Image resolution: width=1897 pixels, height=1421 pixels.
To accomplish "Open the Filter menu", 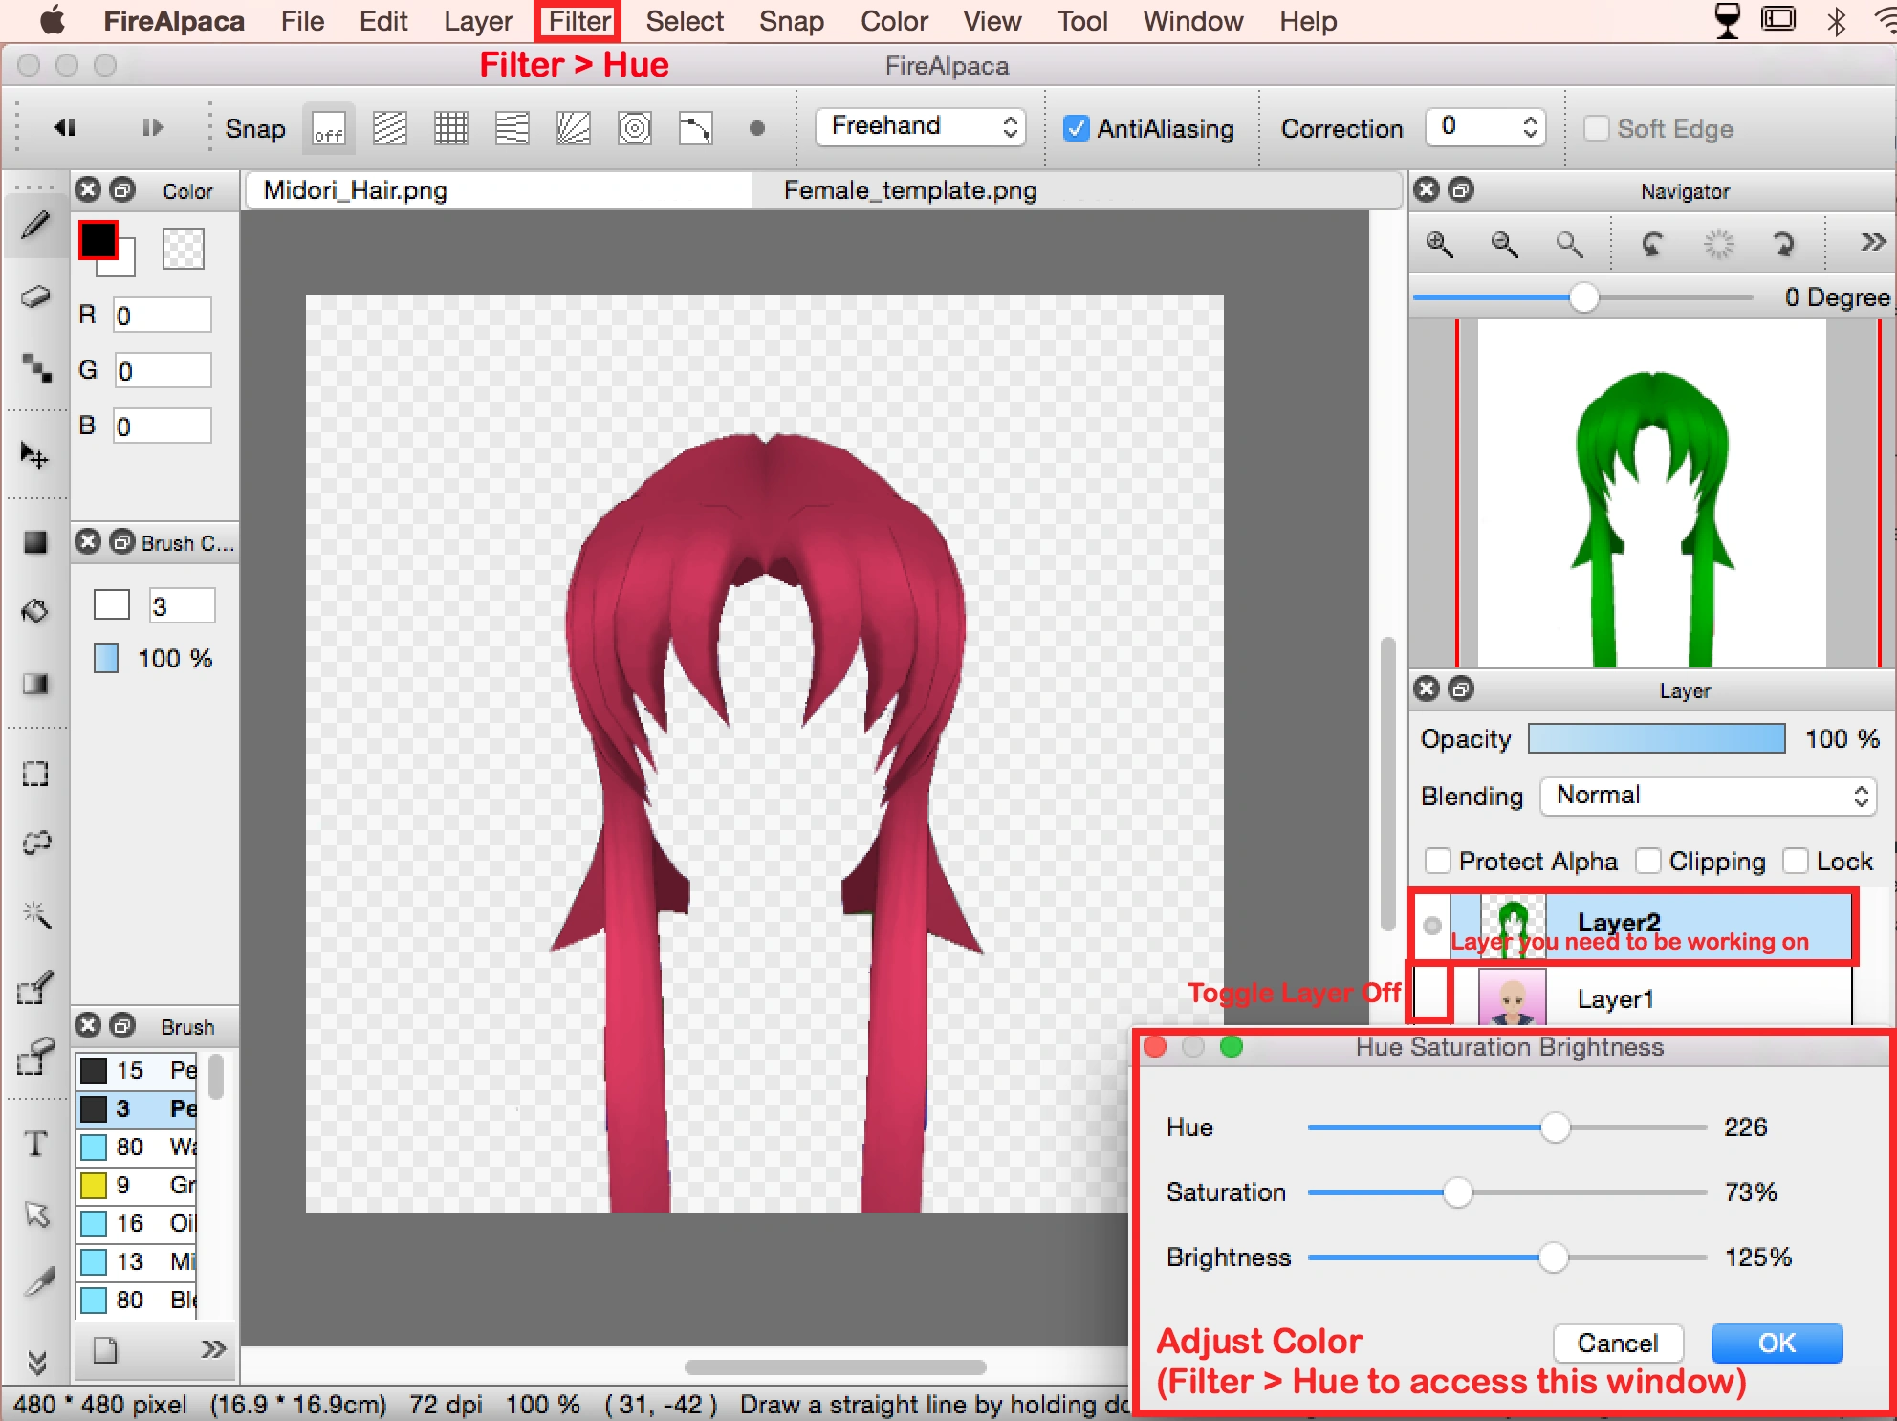I will pos(578,21).
